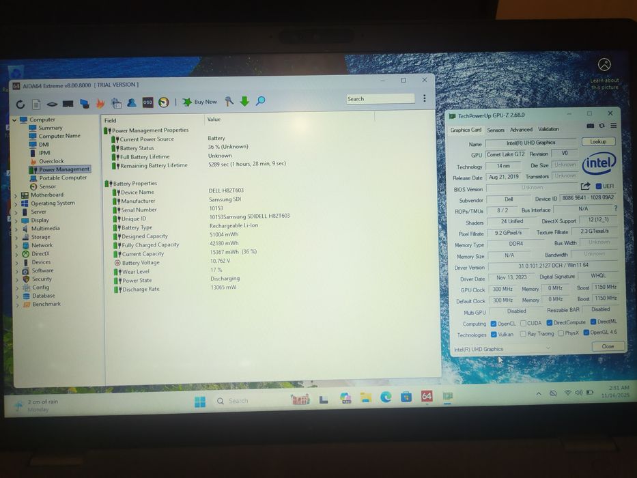Collapse the Computer tree node
The image size is (637, 478).
pyautogui.click(x=14, y=120)
